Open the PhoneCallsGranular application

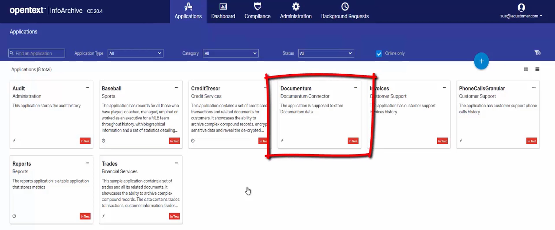[482, 89]
